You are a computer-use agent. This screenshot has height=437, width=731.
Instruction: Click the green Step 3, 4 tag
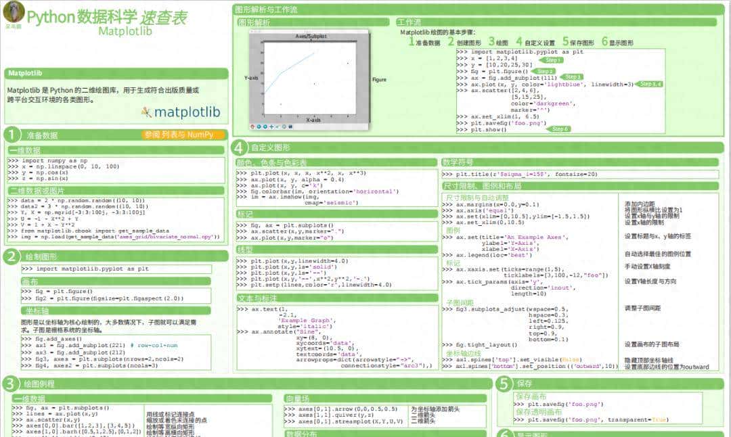[649, 84]
